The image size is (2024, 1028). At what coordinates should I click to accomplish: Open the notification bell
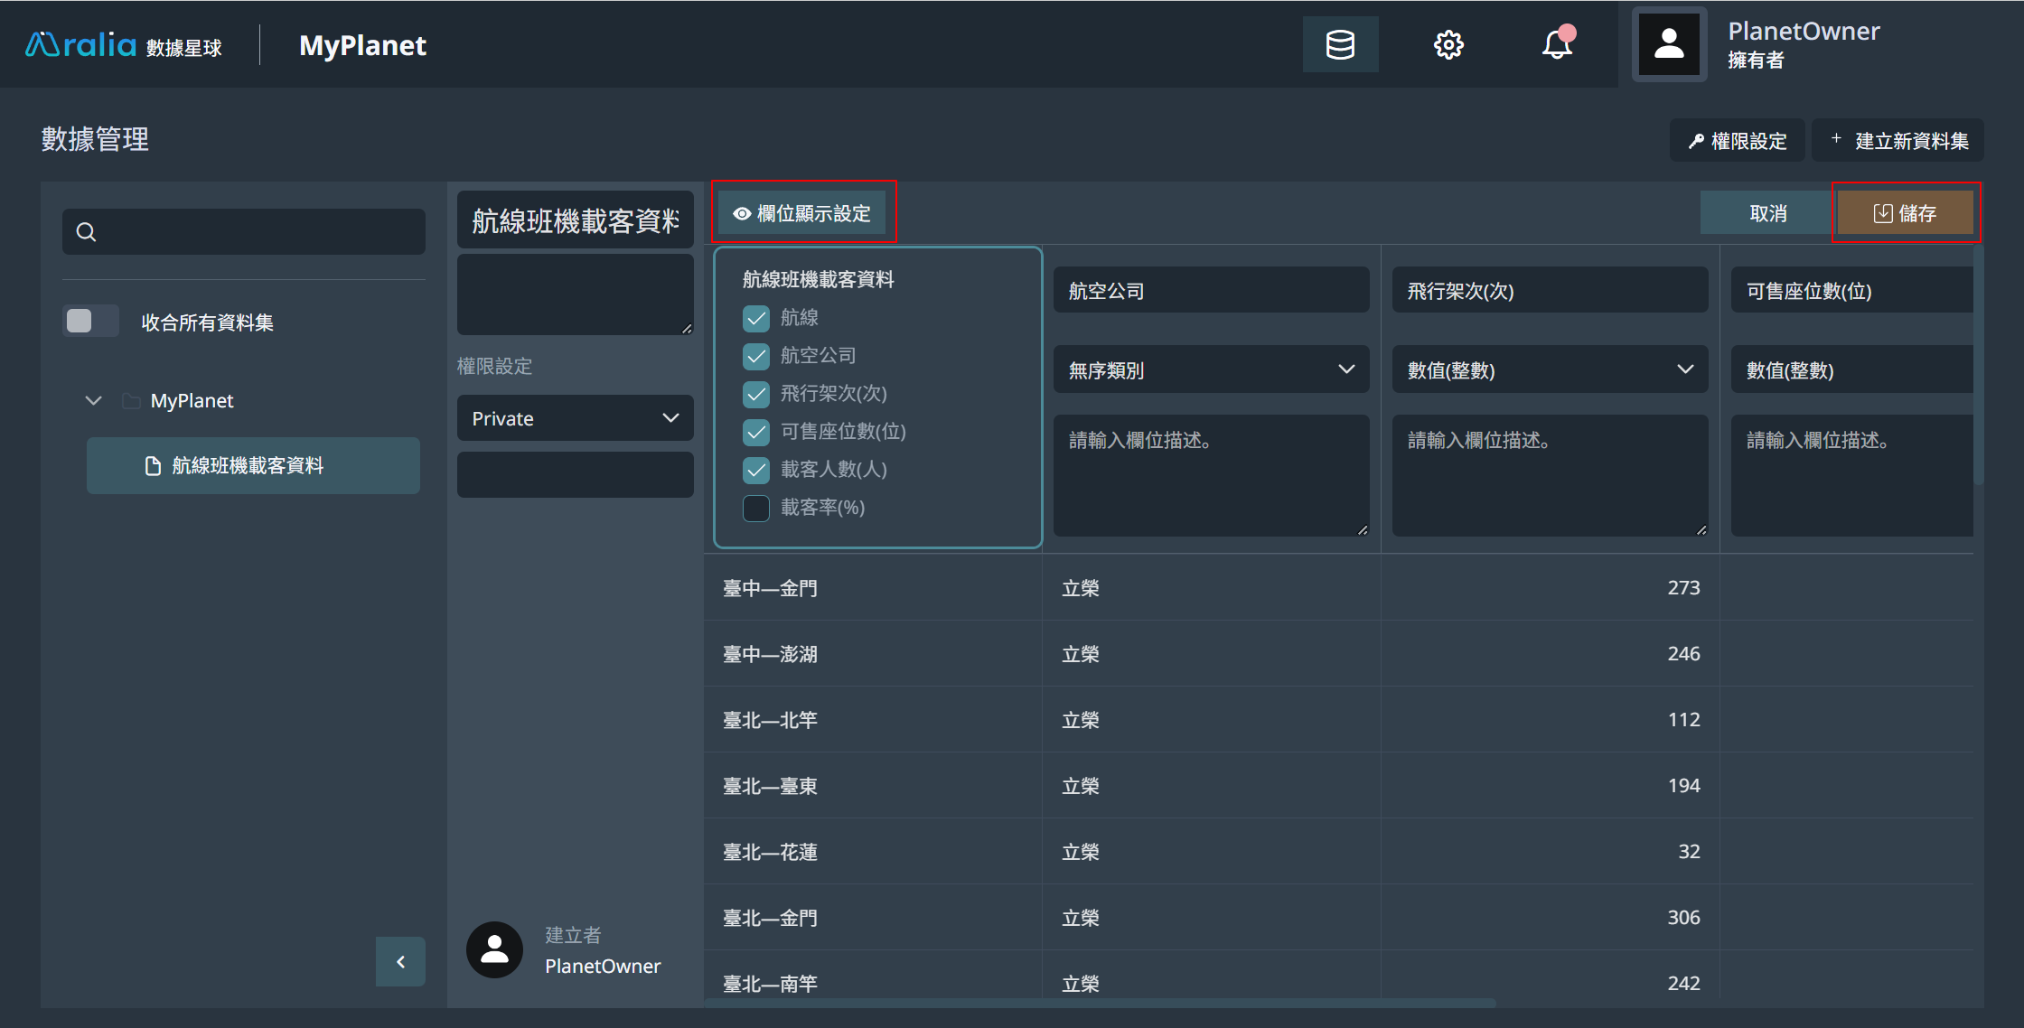point(1557,44)
